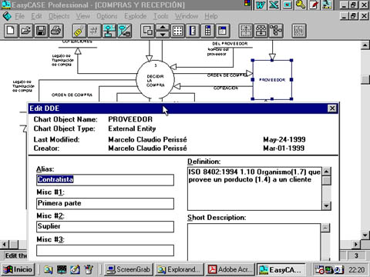Select the PROVEEDOR external entity box
This screenshot has height=277, width=370.
coord(272,80)
